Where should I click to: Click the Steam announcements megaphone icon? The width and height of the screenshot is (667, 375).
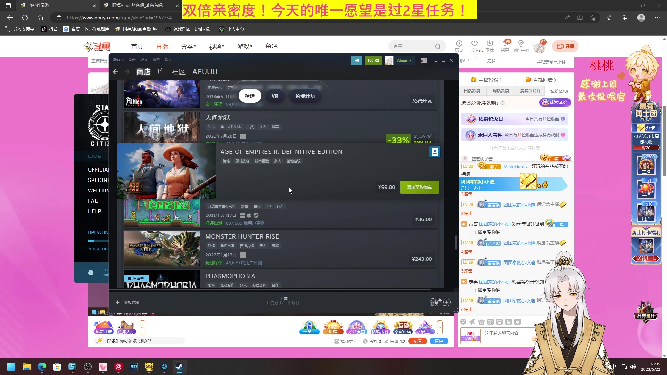click(356, 60)
